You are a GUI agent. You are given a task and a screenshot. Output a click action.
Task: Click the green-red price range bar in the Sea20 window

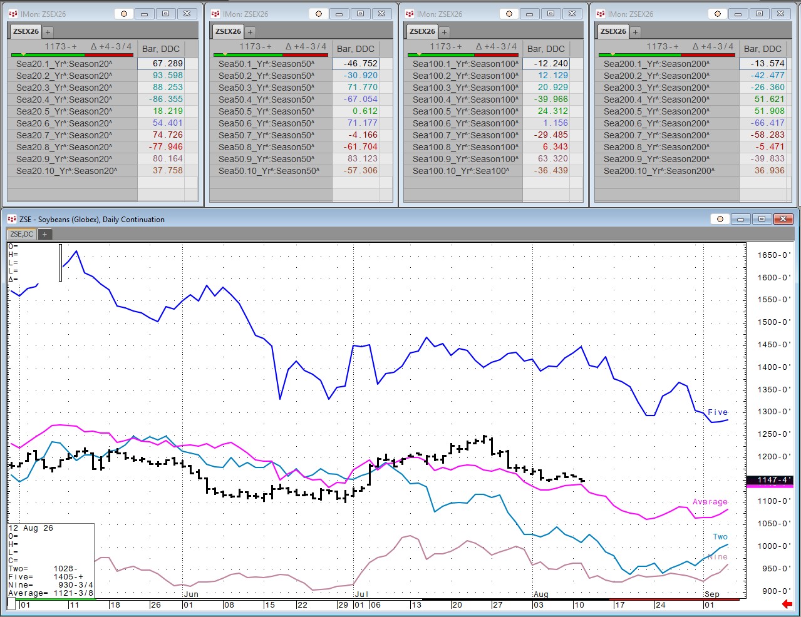[72, 55]
